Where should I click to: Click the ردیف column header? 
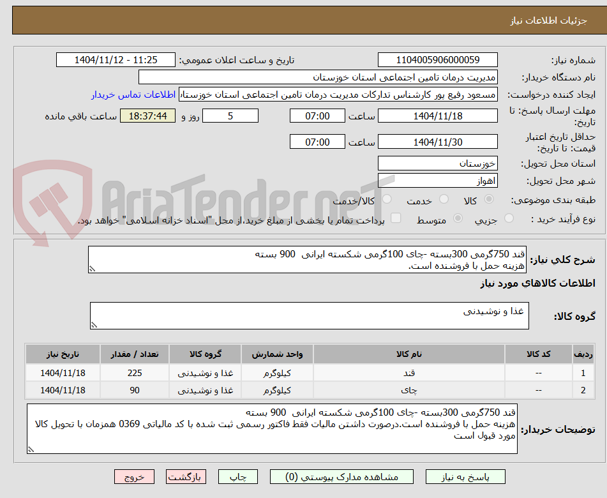point(583,354)
